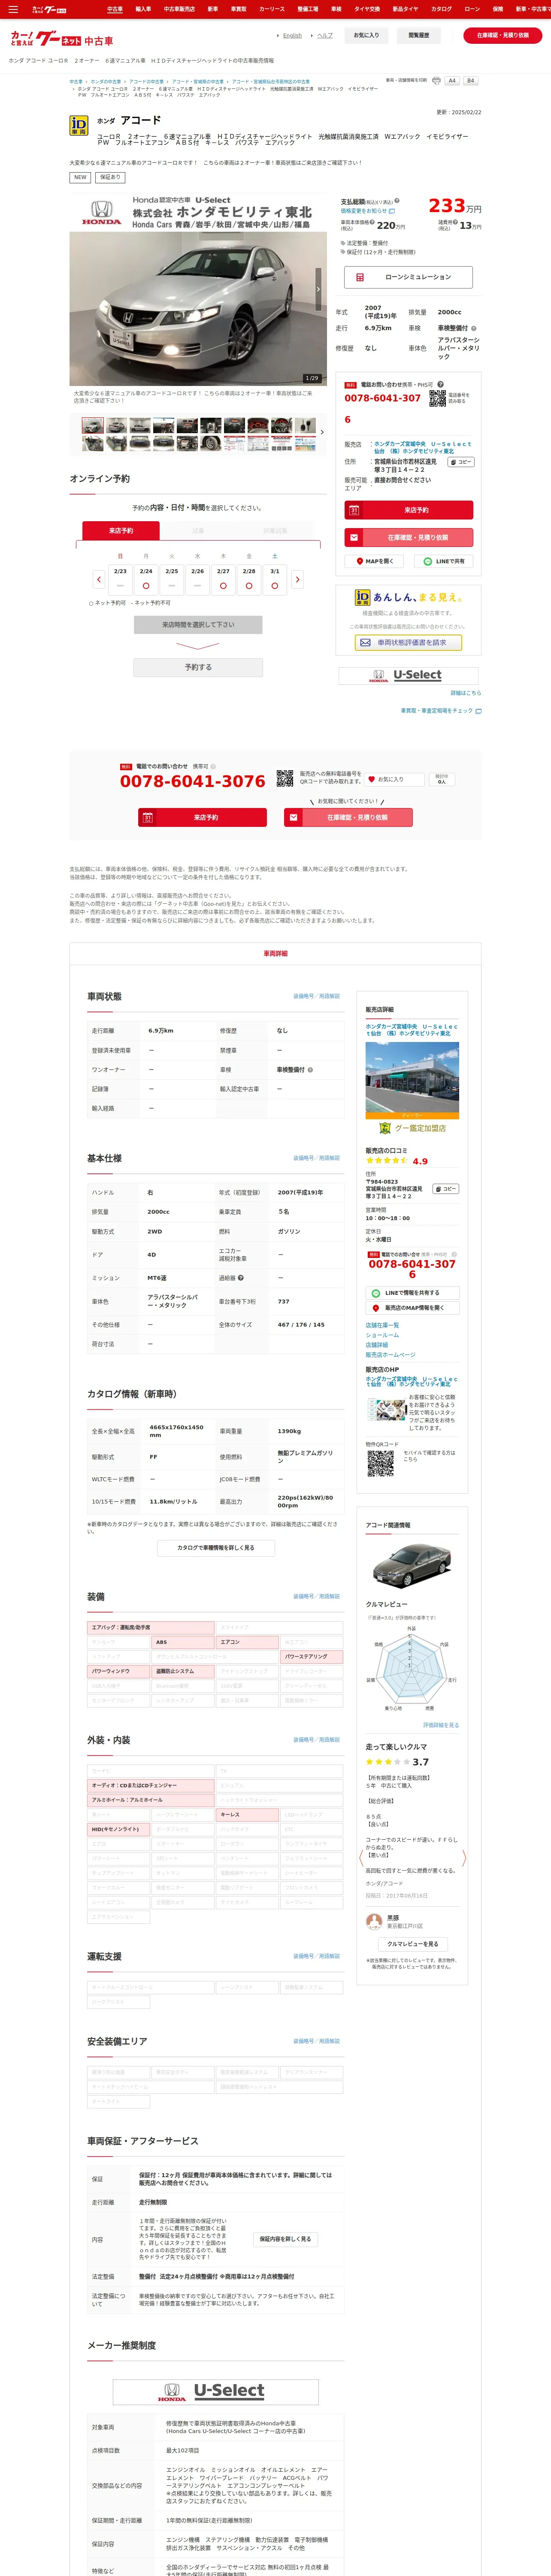Open 店舗在庫一覧 link
Image resolution: width=551 pixels, height=2576 pixels.
point(382,1325)
